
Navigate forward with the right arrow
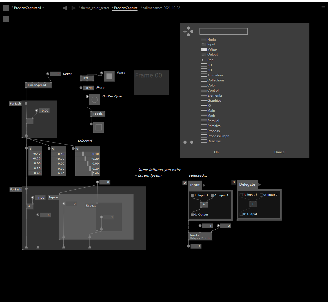click(x=74, y=8)
